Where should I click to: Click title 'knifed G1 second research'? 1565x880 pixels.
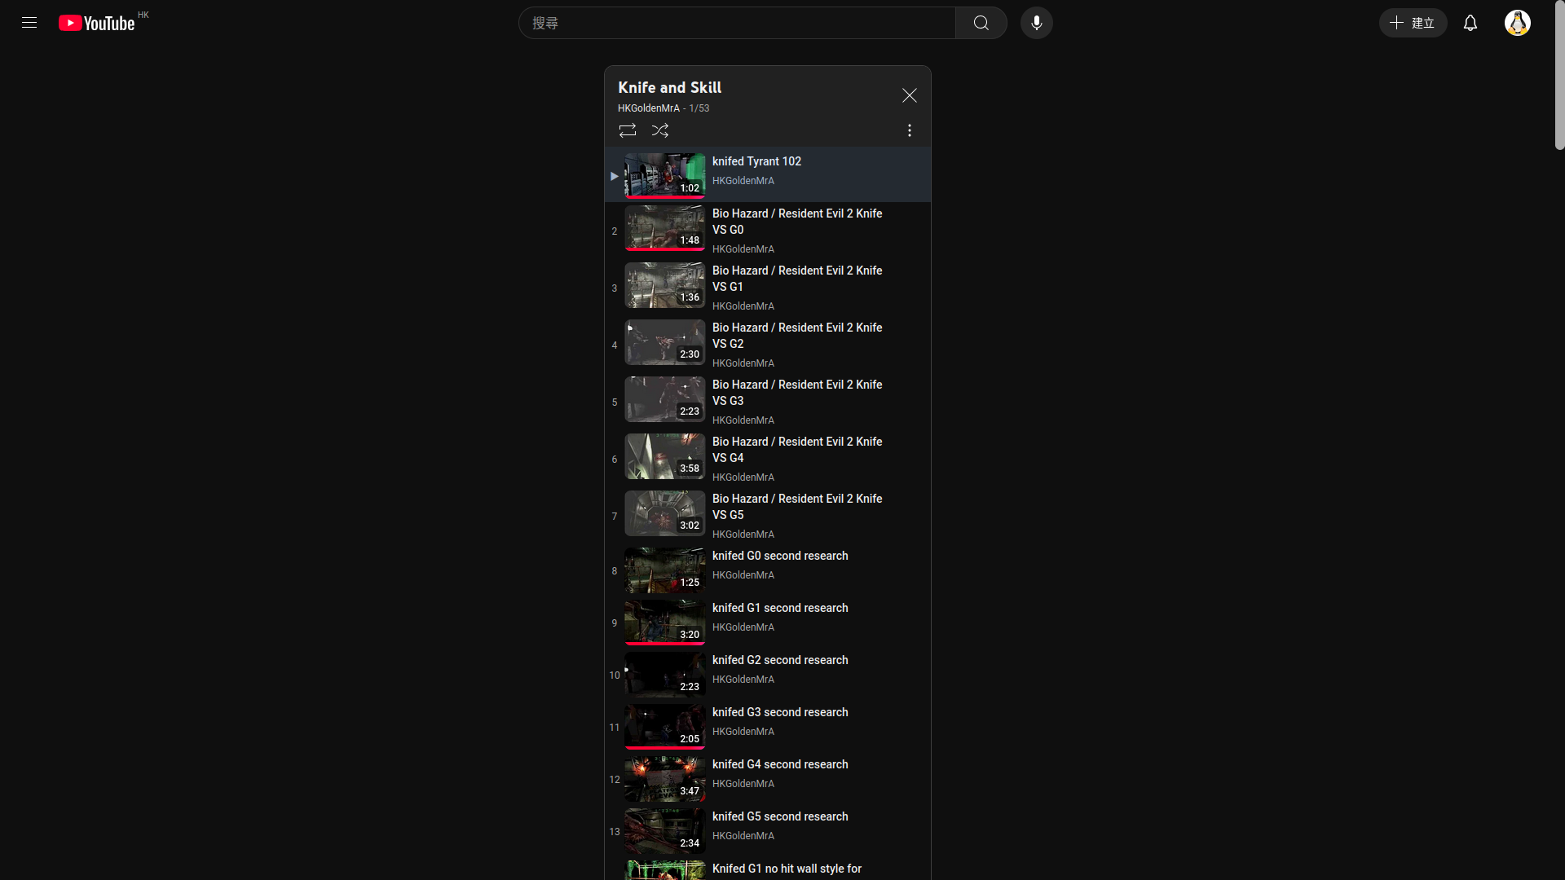780,608
